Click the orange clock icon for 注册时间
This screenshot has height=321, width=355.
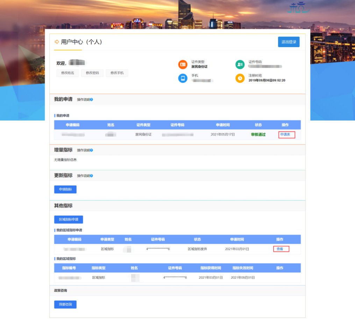tap(240, 78)
